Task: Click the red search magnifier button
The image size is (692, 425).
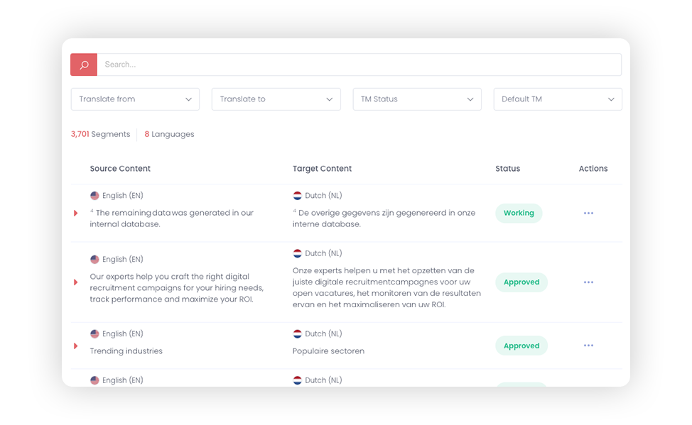Action: 84,65
